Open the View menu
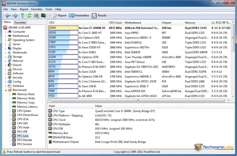 coord(14,9)
